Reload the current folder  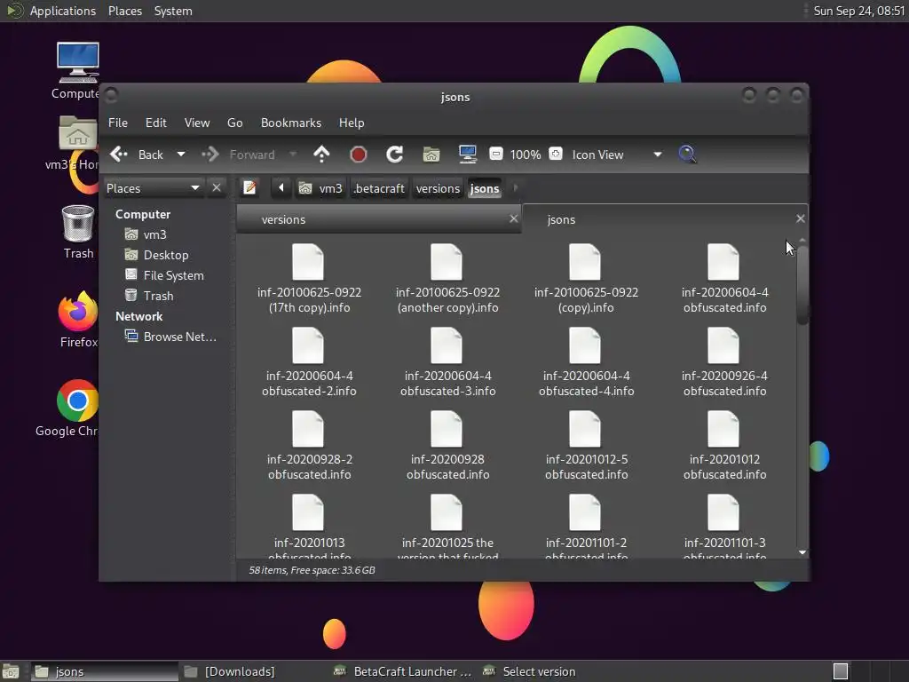point(394,155)
